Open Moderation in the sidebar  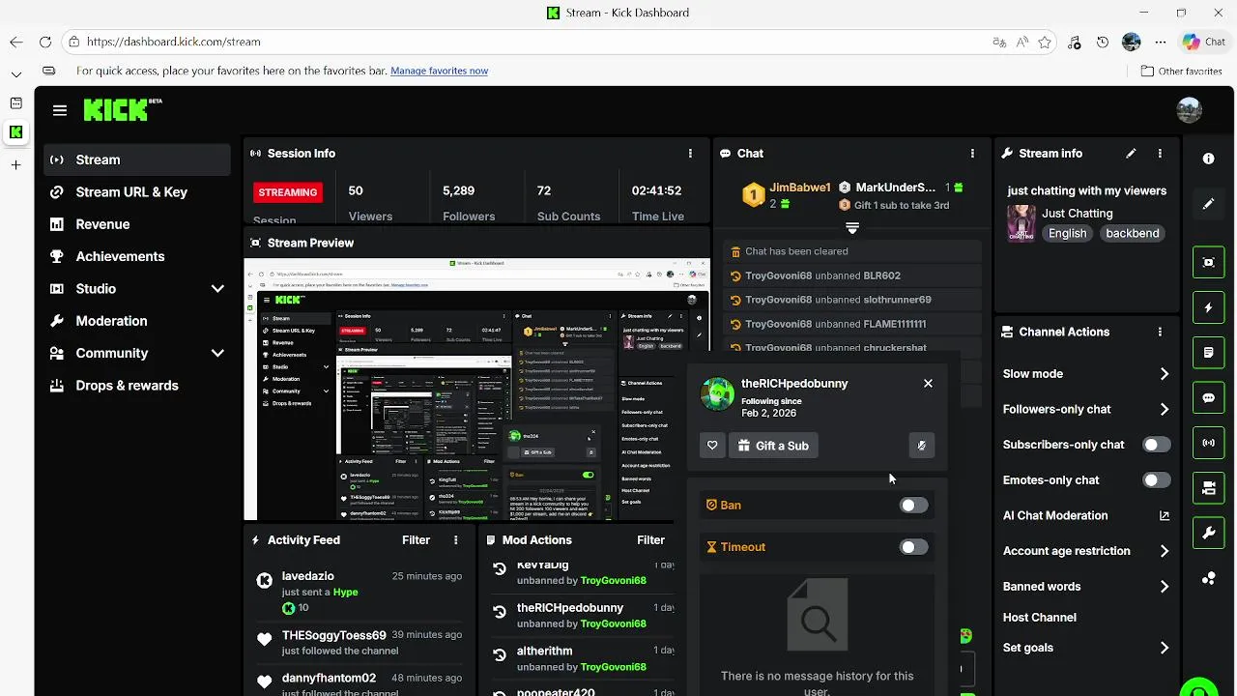point(136,321)
